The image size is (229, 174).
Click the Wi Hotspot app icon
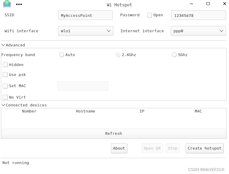coord(7,4)
